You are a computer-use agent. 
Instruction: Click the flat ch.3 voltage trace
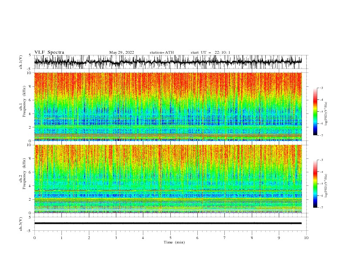pos(168,223)
